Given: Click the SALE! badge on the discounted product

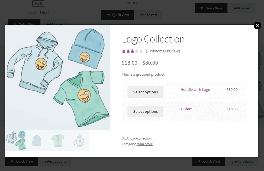Looking at the screenshot, I should [x=38, y=3].
